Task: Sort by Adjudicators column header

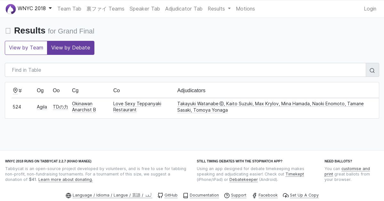Action: (x=191, y=91)
